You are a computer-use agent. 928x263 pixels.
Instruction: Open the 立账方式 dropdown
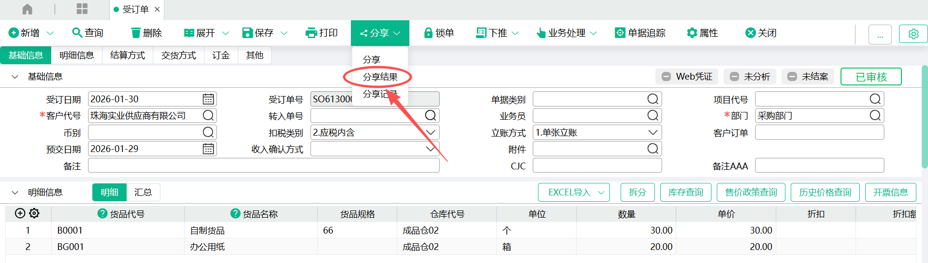point(652,133)
